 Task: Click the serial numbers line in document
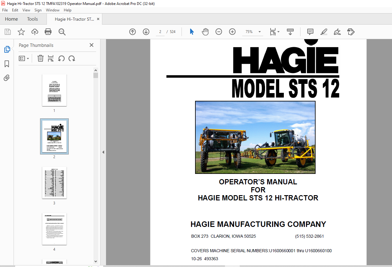click(x=261, y=251)
